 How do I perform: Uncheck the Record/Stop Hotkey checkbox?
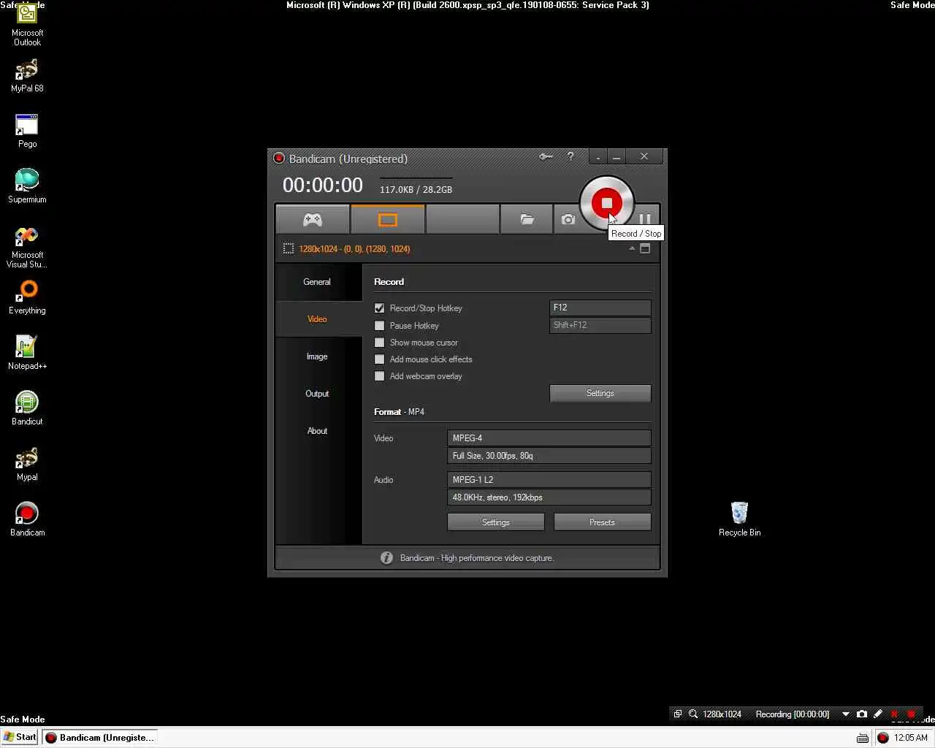pyautogui.click(x=379, y=308)
